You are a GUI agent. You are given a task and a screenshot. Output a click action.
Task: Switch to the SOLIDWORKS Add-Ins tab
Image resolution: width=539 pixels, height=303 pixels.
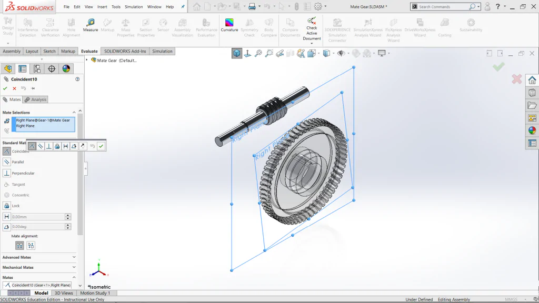pos(125,51)
